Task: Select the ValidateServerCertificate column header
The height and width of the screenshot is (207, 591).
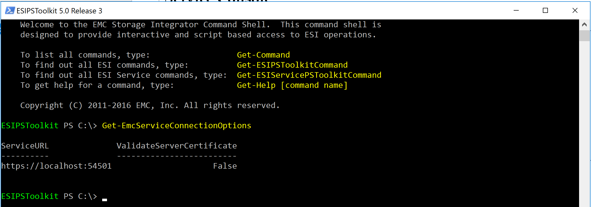Action: [176, 146]
